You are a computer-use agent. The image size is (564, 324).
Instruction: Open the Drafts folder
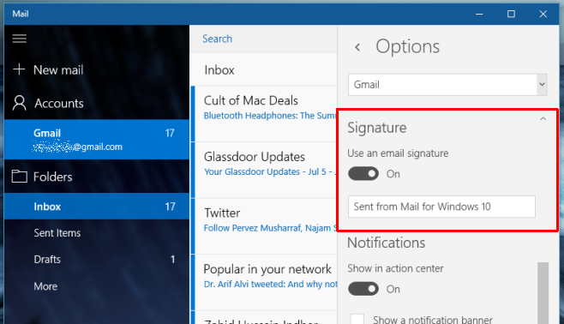pos(97,259)
